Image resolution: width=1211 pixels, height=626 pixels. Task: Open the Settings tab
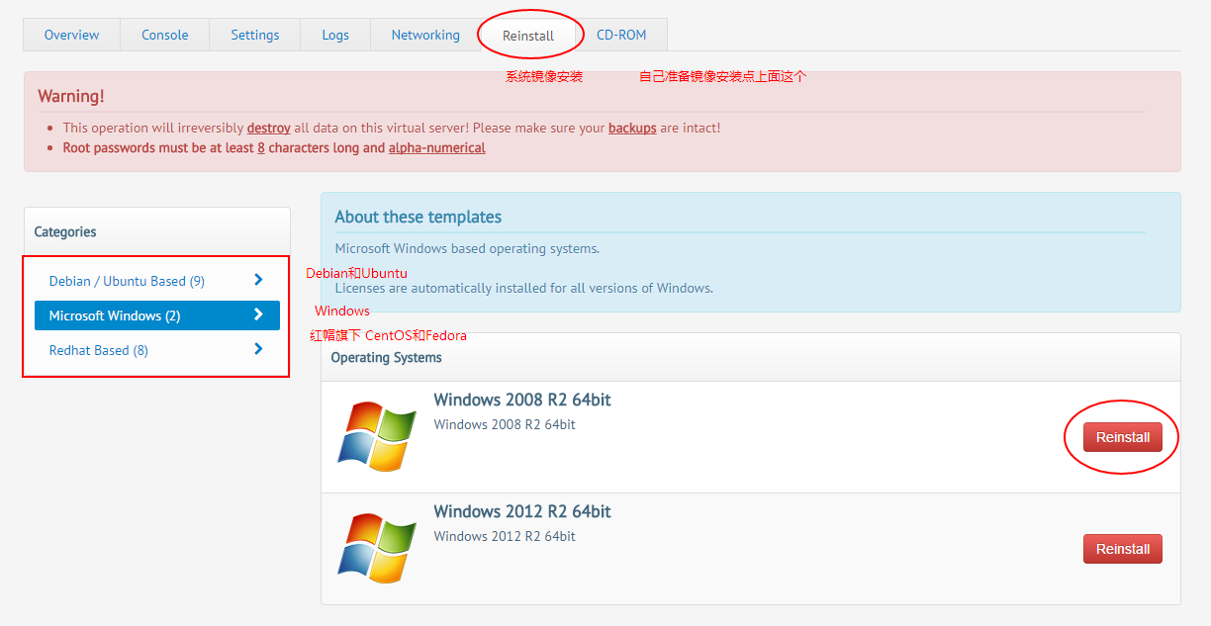(x=255, y=35)
